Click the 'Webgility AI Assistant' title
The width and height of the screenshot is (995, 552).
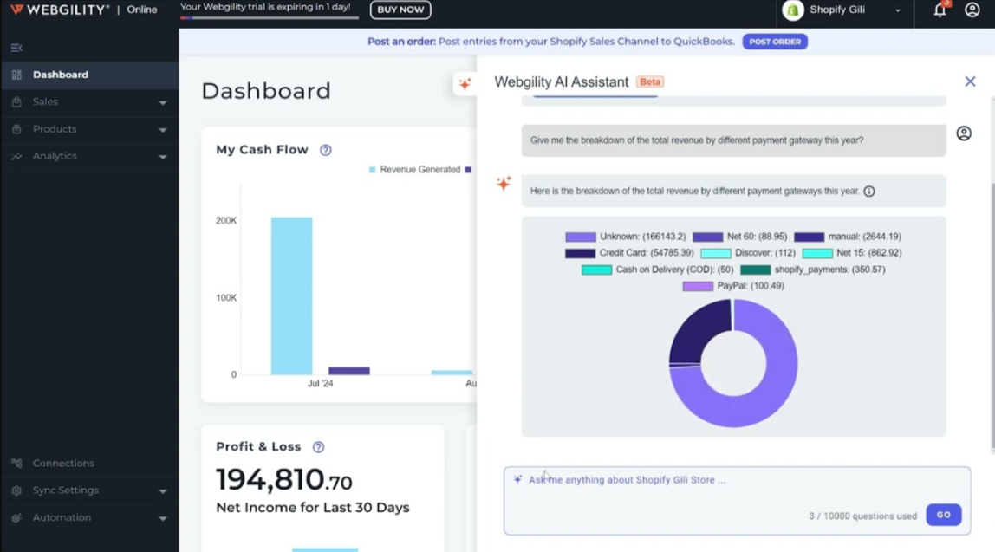pyautogui.click(x=562, y=81)
